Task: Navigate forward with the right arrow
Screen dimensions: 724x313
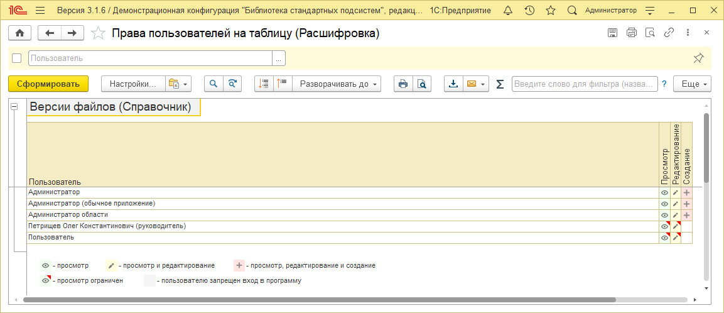Action: (72, 32)
